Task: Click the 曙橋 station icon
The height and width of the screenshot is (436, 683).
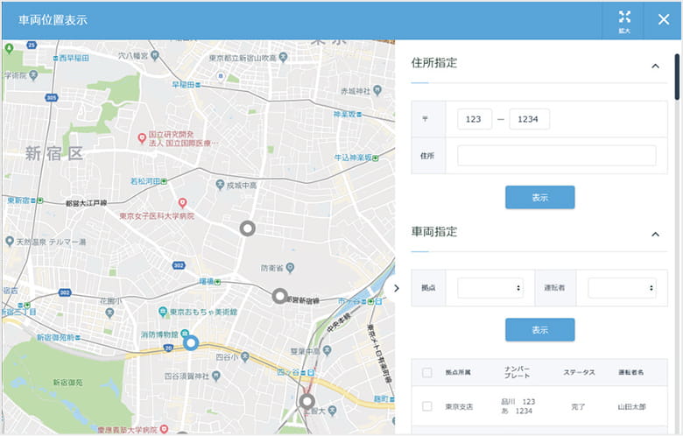Action: 217,282
